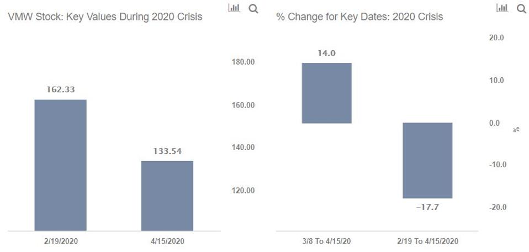Click the 162.33 data label
This screenshot has width=529, height=252.
[x=60, y=89]
